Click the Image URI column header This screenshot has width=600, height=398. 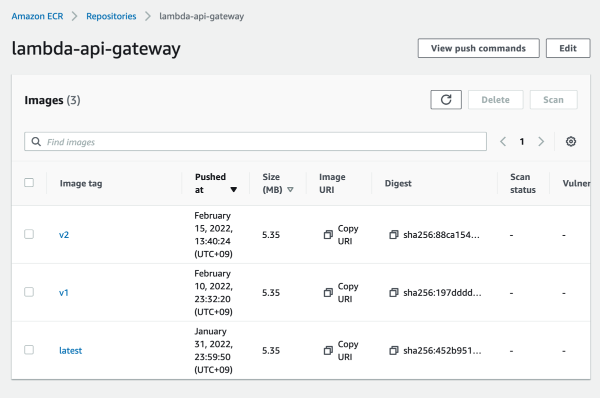(x=332, y=183)
